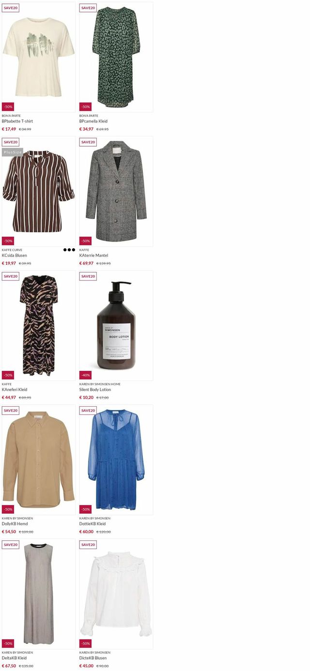Click the KAFFE CURVE brand label

coord(12,250)
